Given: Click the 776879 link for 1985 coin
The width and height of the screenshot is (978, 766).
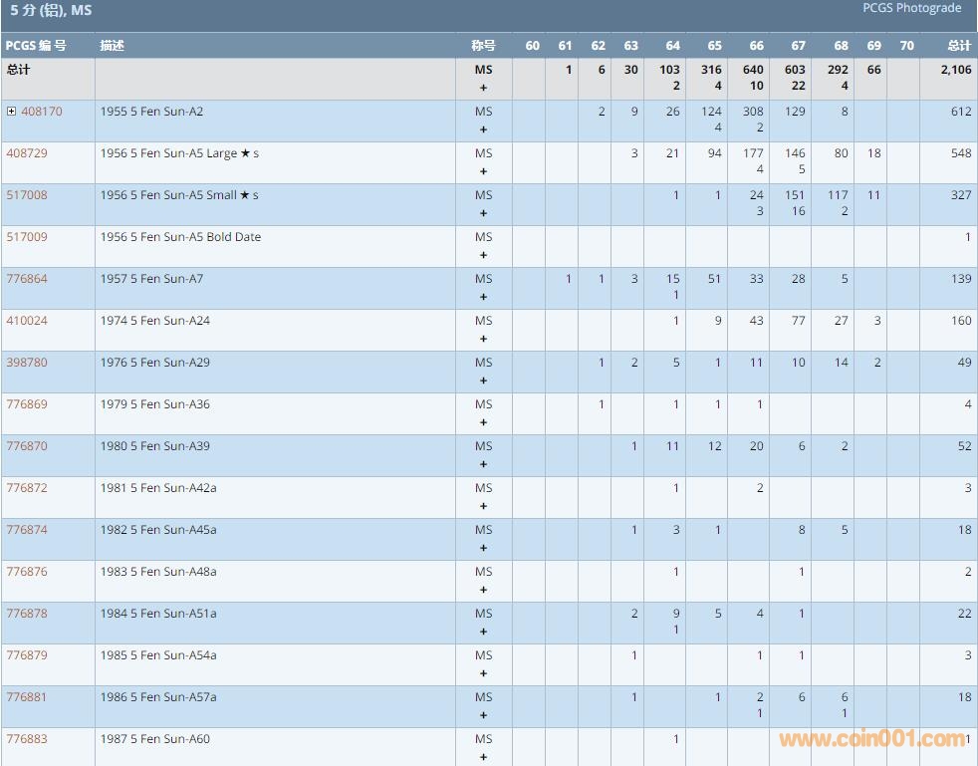Looking at the screenshot, I should 27,655.
